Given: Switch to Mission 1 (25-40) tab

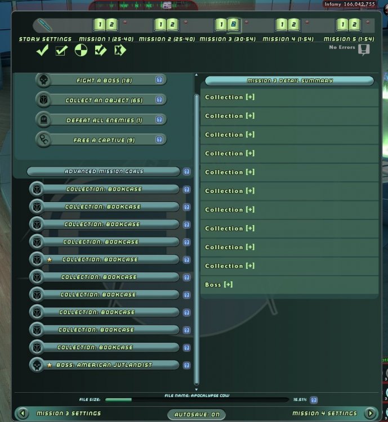Looking at the screenshot, I should (106, 25).
